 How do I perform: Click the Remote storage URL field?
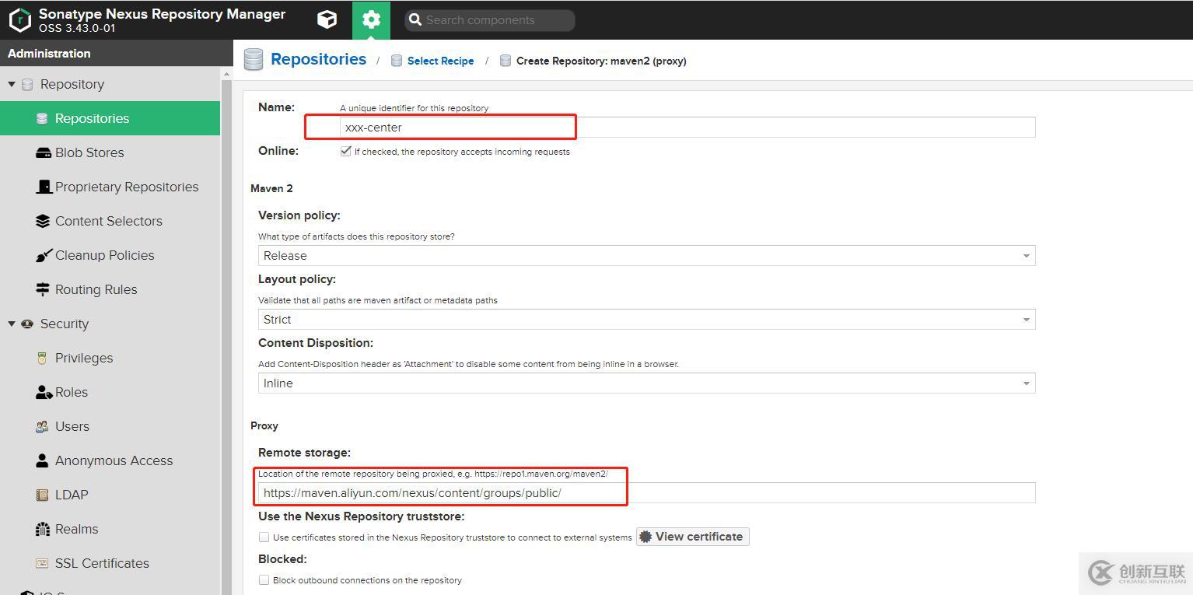[646, 493]
